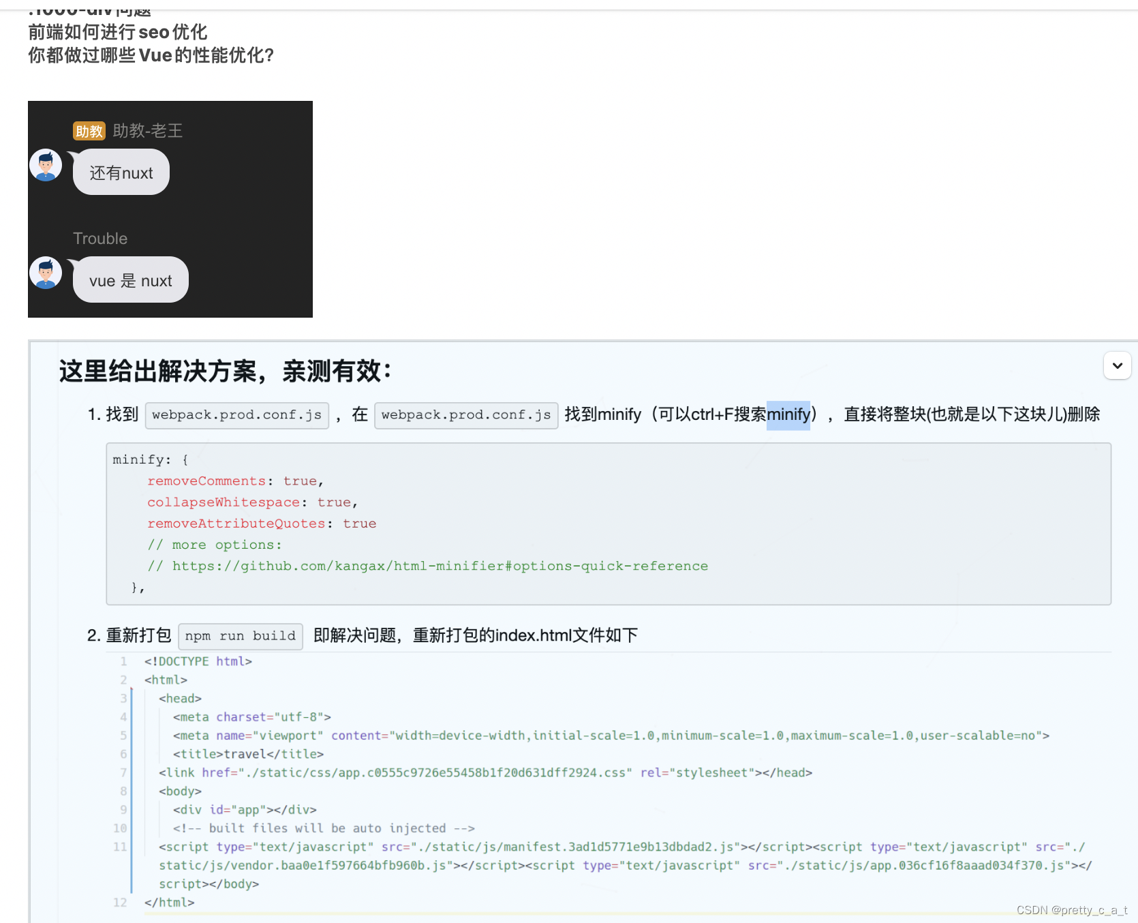Click the '<meta charset="utf-8">' line
Image resolution: width=1138 pixels, height=923 pixels.
pyautogui.click(x=252, y=717)
